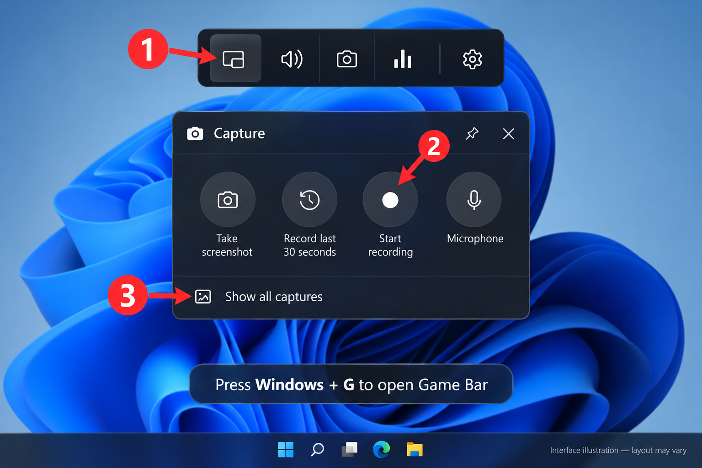
Task: Click the gallery icon beside Show all captures
Action: (x=203, y=297)
